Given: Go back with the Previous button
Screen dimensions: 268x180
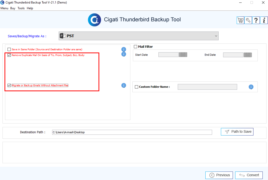Looking at the screenshot, I should pyautogui.click(x=219, y=175).
